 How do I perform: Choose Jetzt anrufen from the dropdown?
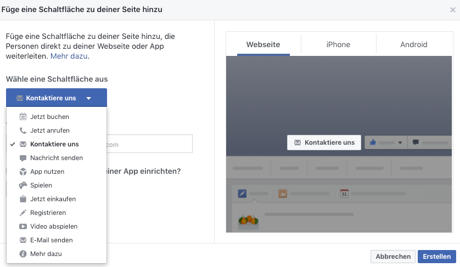[x=57, y=130]
